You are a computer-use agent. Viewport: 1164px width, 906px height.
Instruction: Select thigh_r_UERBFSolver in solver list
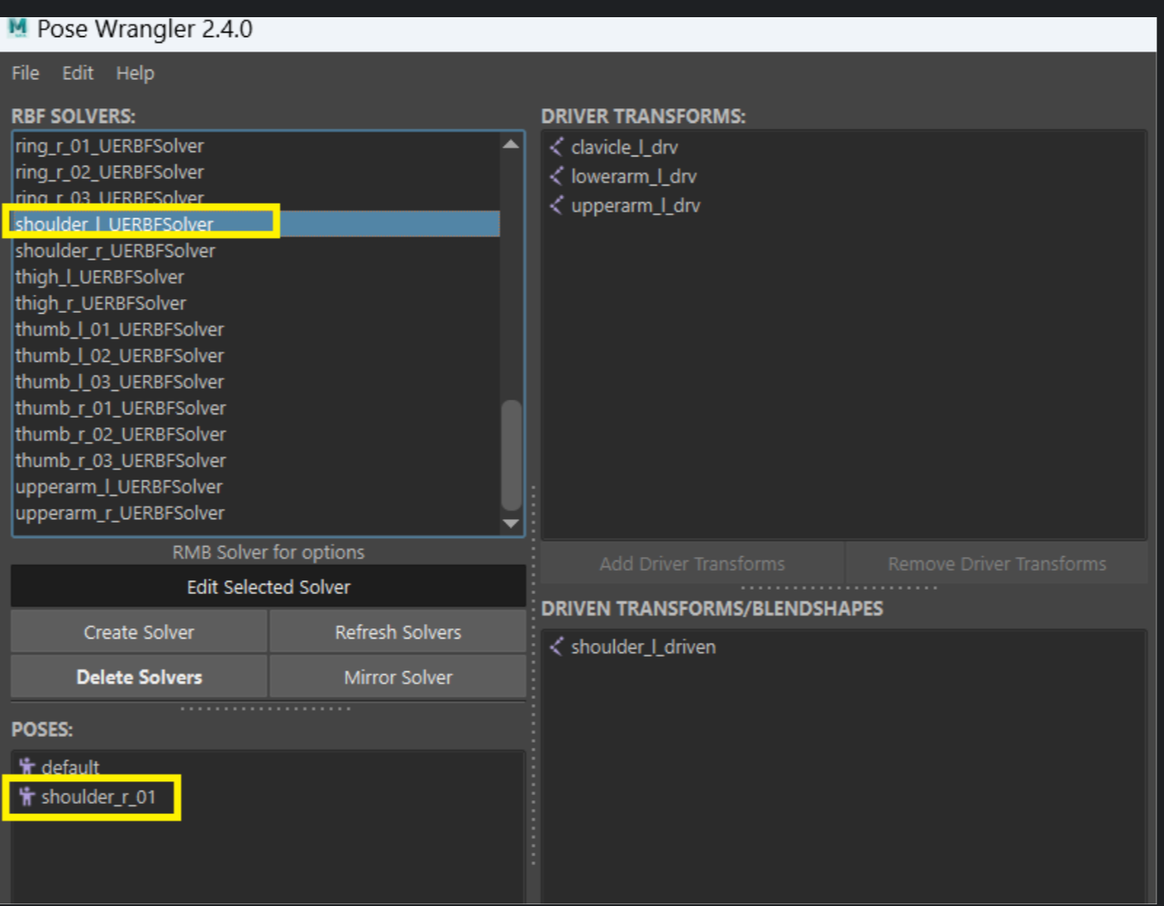[256, 303]
